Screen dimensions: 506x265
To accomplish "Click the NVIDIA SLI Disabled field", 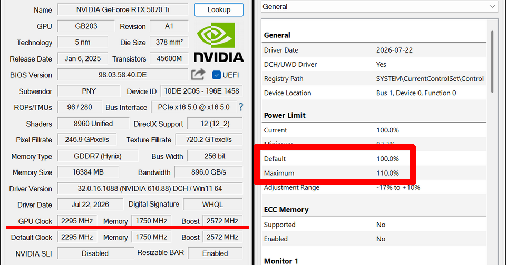I will tap(95, 253).
